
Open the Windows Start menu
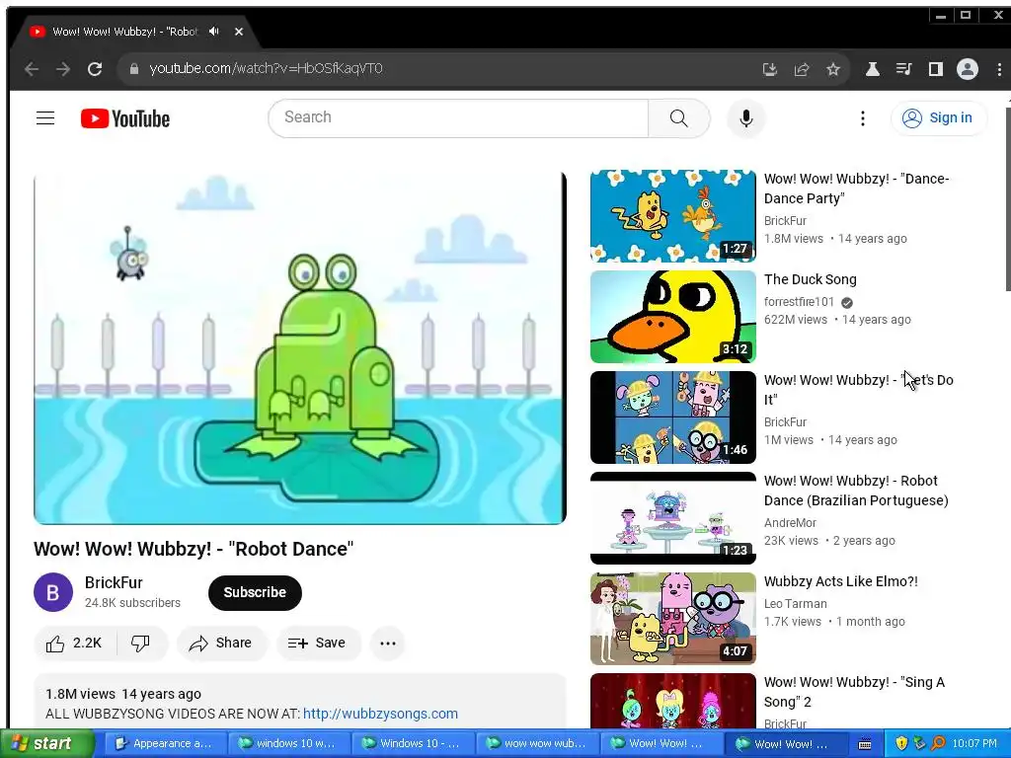(x=46, y=744)
